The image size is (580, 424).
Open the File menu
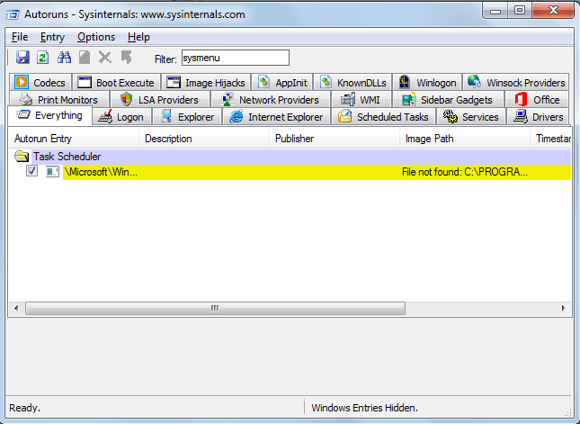click(x=20, y=37)
